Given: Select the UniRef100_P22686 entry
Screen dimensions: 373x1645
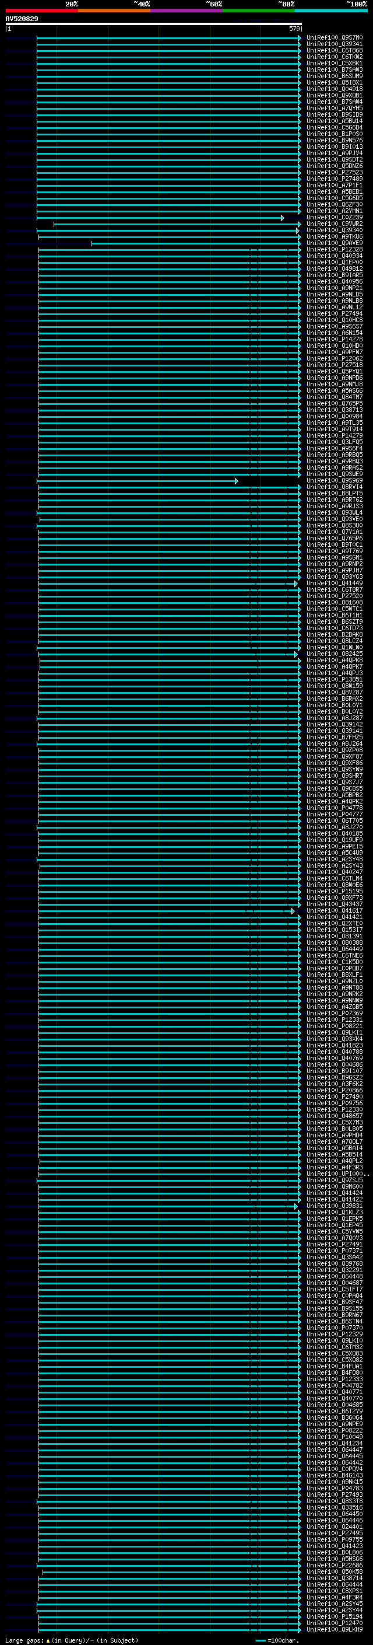Looking at the screenshot, I should coord(334,1566).
